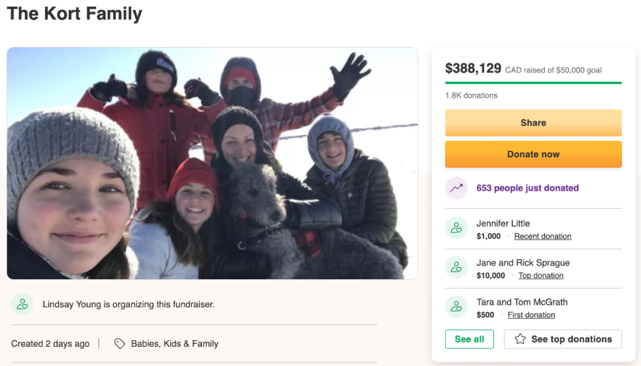Click The Kort Family title heading
Image resolution: width=641 pixels, height=366 pixels.
tap(75, 14)
